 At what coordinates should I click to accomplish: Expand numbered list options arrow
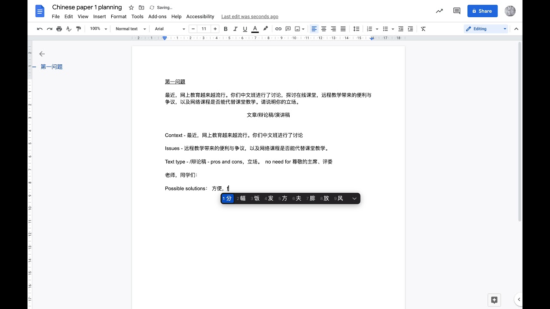pyautogui.click(x=377, y=29)
